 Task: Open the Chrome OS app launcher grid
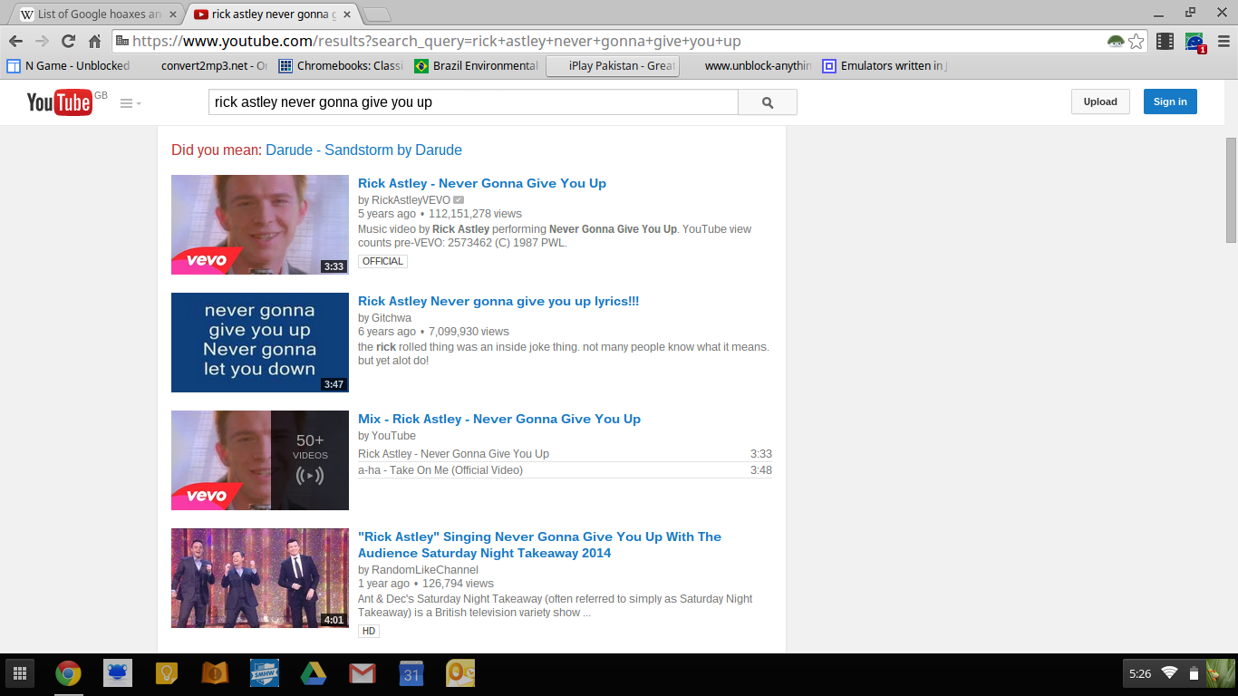click(x=20, y=673)
